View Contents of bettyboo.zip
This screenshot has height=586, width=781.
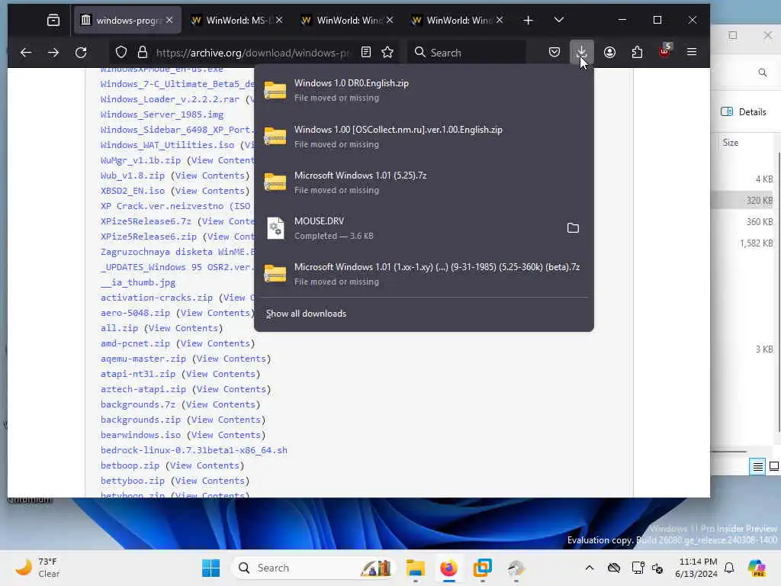[210, 481]
